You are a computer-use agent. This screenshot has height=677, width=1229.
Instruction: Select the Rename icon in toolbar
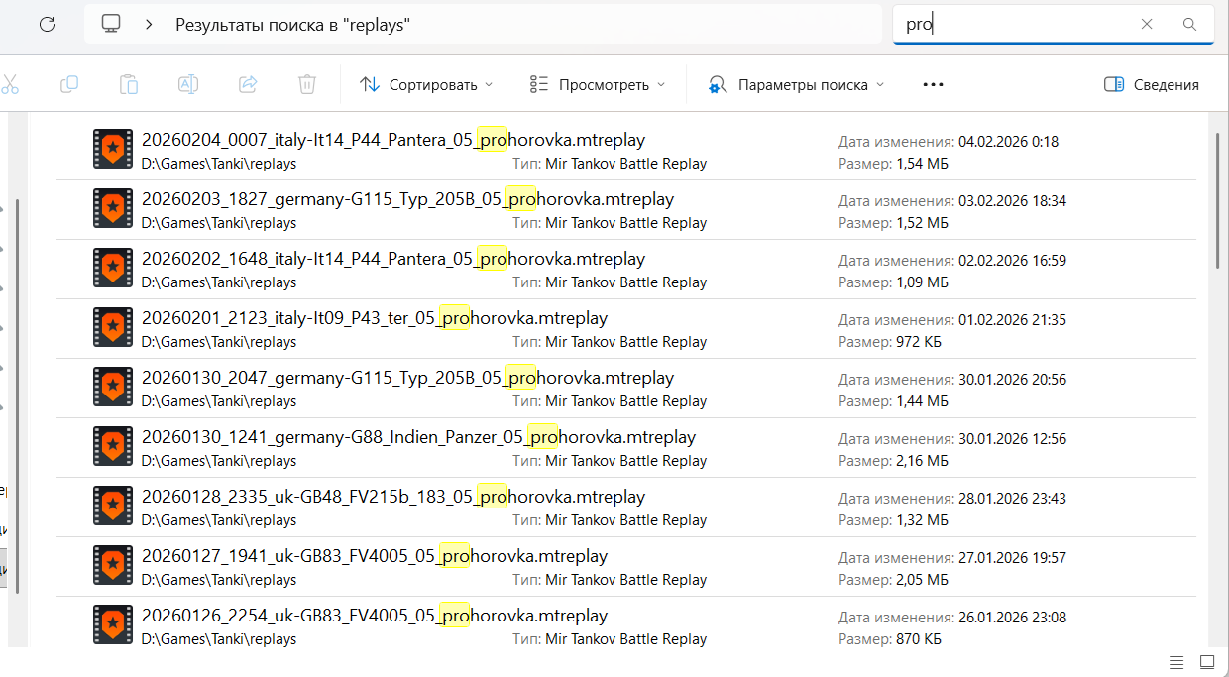pyautogui.click(x=188, y=84)
